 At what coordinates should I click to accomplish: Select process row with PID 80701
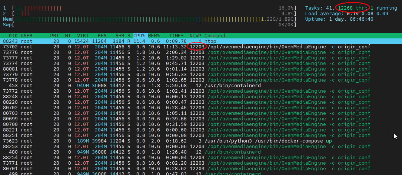click(201, 169)
